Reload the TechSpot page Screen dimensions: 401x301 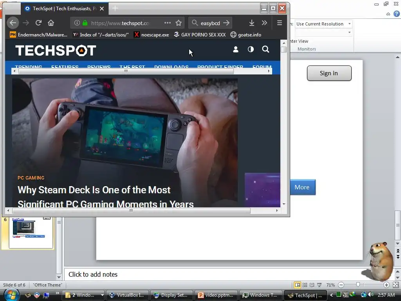38,23
